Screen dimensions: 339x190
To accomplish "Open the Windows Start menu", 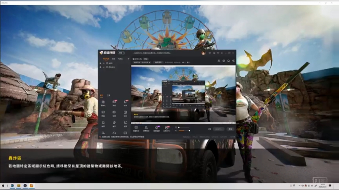I will tap(3, 186).
